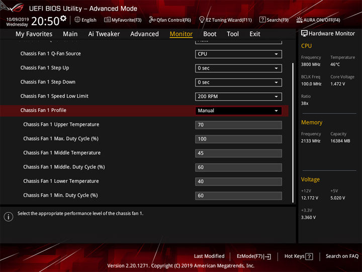Click the settings gear next to the clock
The height and width of the screenshot is (272, 362).
pos(63,18)
